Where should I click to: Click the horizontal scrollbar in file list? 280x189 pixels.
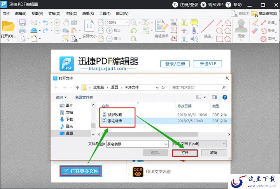[150, 134]
